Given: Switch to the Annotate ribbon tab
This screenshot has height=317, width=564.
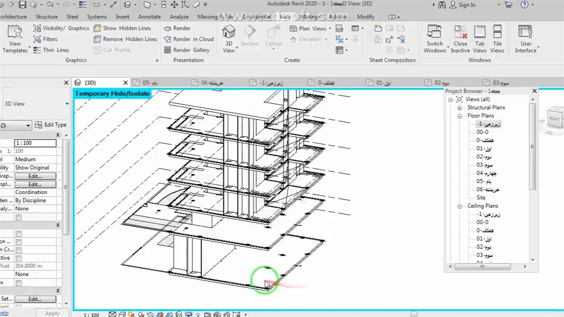Looking at the screenshot, I should click(x=149, y=17).
